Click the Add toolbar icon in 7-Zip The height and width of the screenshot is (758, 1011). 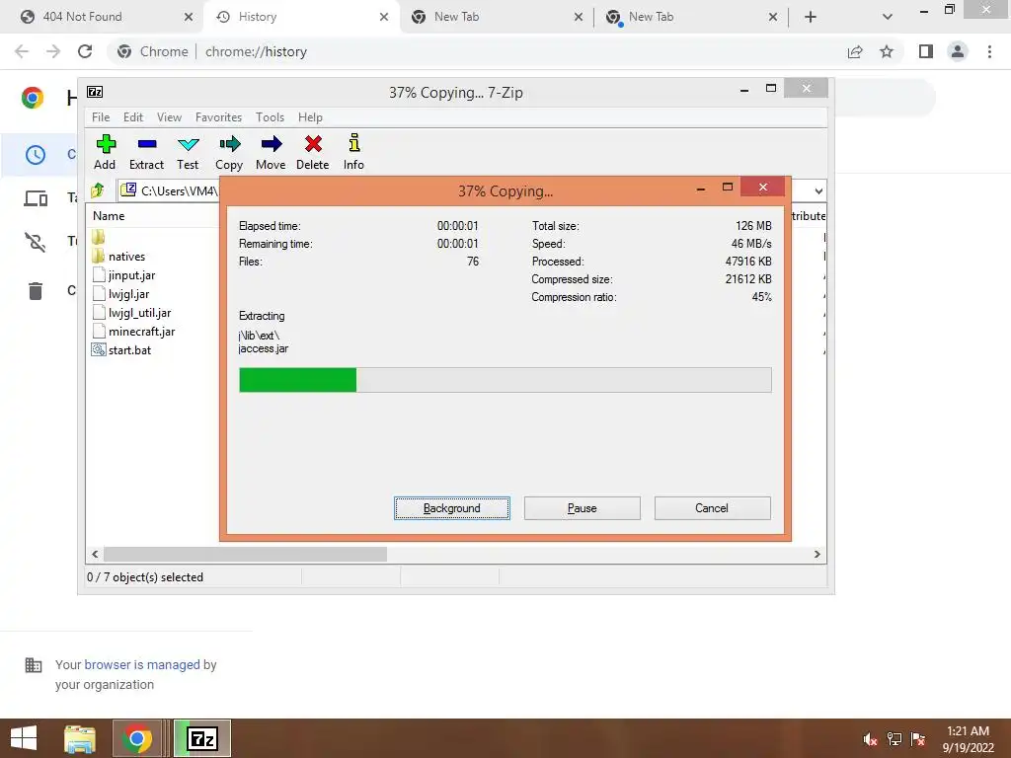point(105,144)
